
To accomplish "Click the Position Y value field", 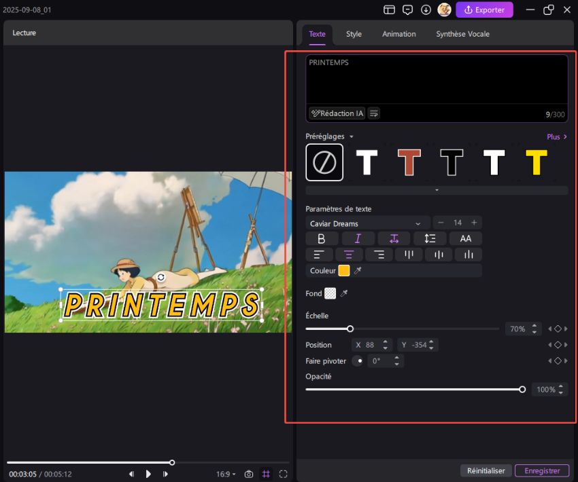I will [x=418, y=345].
